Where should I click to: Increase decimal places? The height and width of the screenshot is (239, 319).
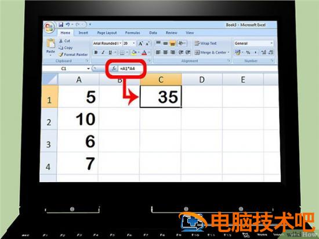tap(264, 52)
